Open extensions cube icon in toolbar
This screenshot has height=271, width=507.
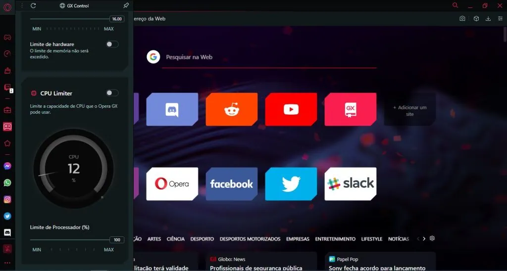point(476,19)
